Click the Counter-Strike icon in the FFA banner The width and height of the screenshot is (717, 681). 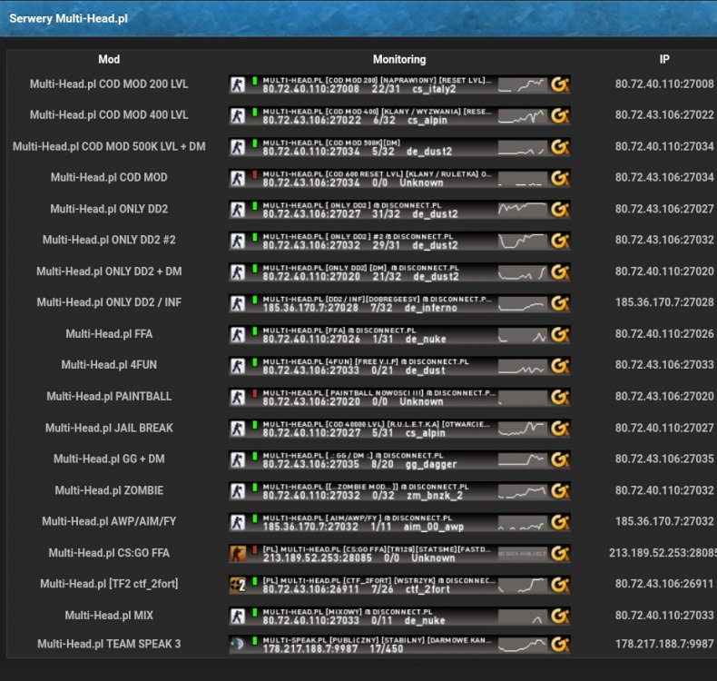[x=238, y=335]
